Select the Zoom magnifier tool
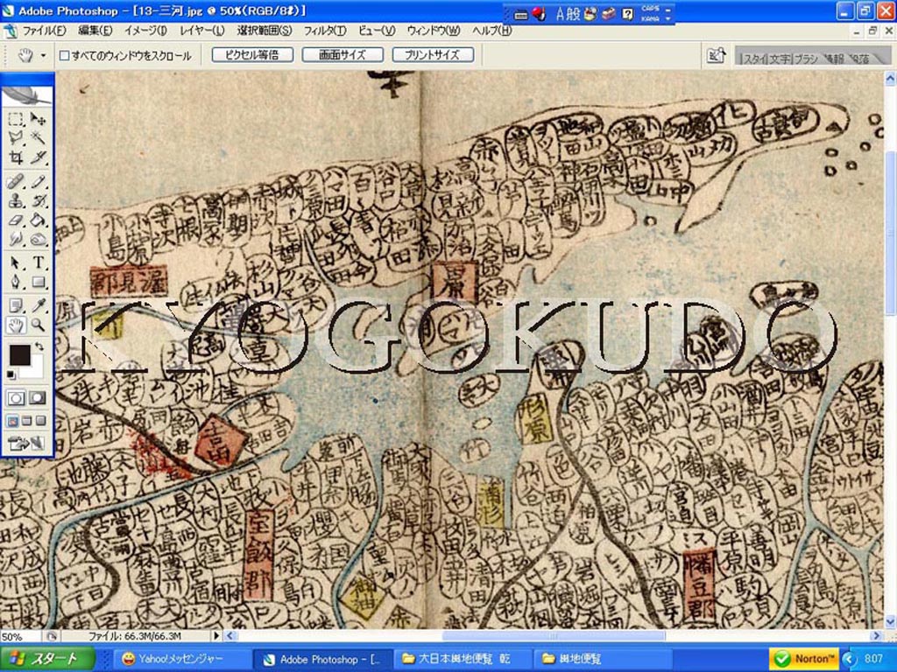The width and height of the screenshot is (897, 672). tap(39, 325)
